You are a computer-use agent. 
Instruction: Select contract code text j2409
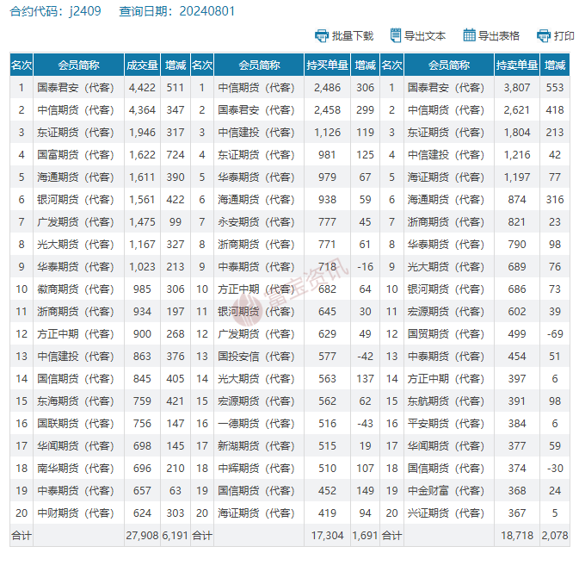(85, 11)
